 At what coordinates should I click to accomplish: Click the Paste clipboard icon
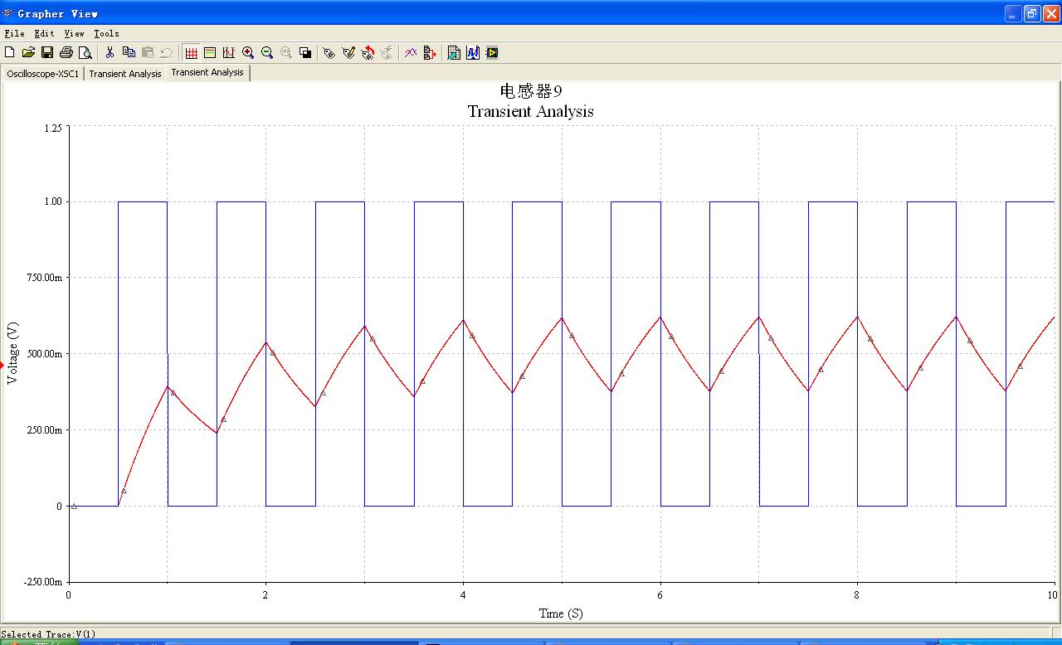(148, 52)
